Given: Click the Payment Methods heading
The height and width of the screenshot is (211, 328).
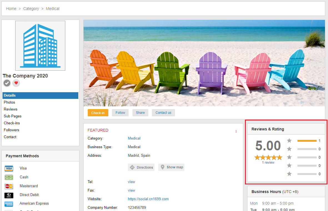Looking at the screenshot, I should (22, 156).
